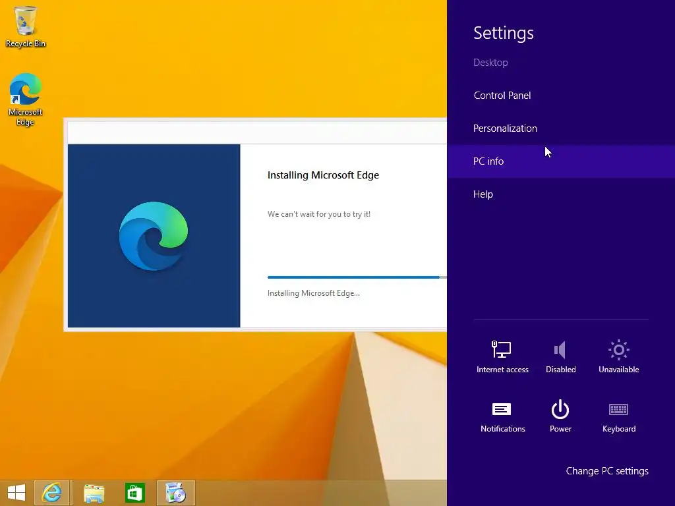675x506 pixels.
Task: Open Internet Explorer from the taskbar
Action: 52,493
